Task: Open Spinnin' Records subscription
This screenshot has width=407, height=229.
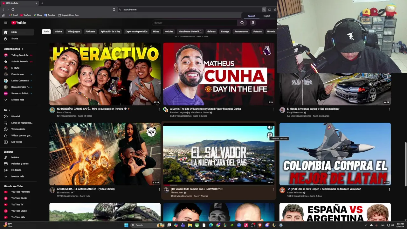Action: 18,61
